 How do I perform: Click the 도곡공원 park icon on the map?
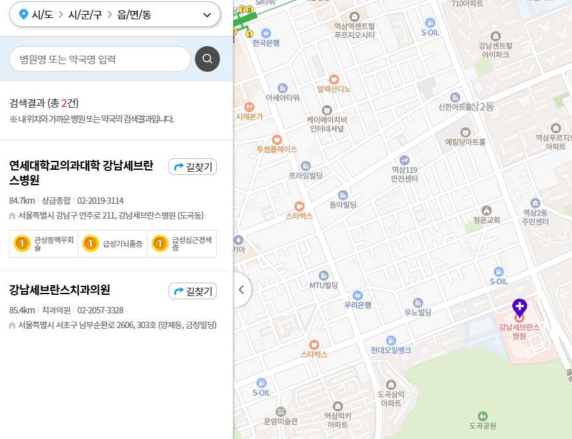(x=483, y=416)
